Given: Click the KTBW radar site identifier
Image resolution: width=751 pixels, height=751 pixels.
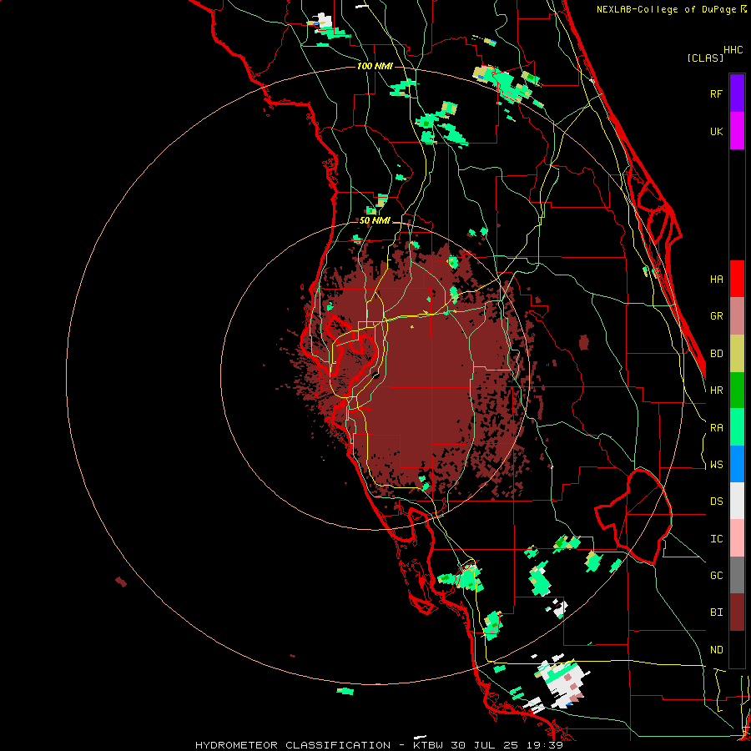Looking at the screenshot, I should [x=427, y=745].
